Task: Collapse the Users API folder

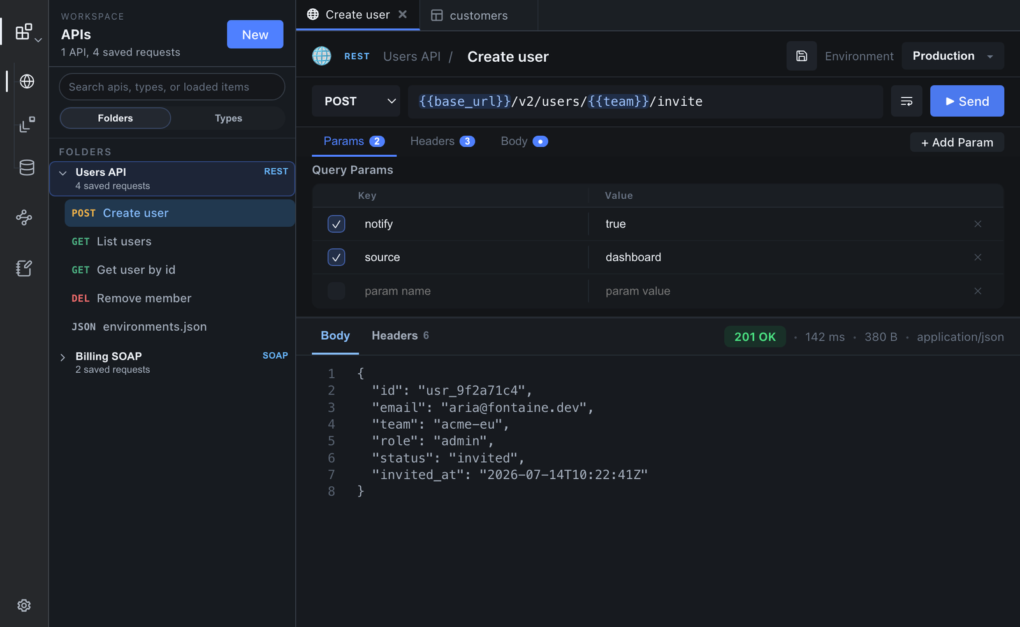Action: [x=63, y=173]
